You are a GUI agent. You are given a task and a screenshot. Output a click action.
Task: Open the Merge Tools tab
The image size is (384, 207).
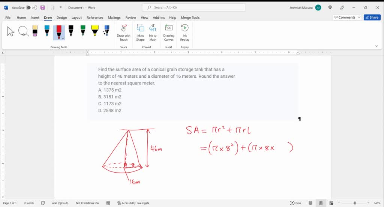(190, 18)
